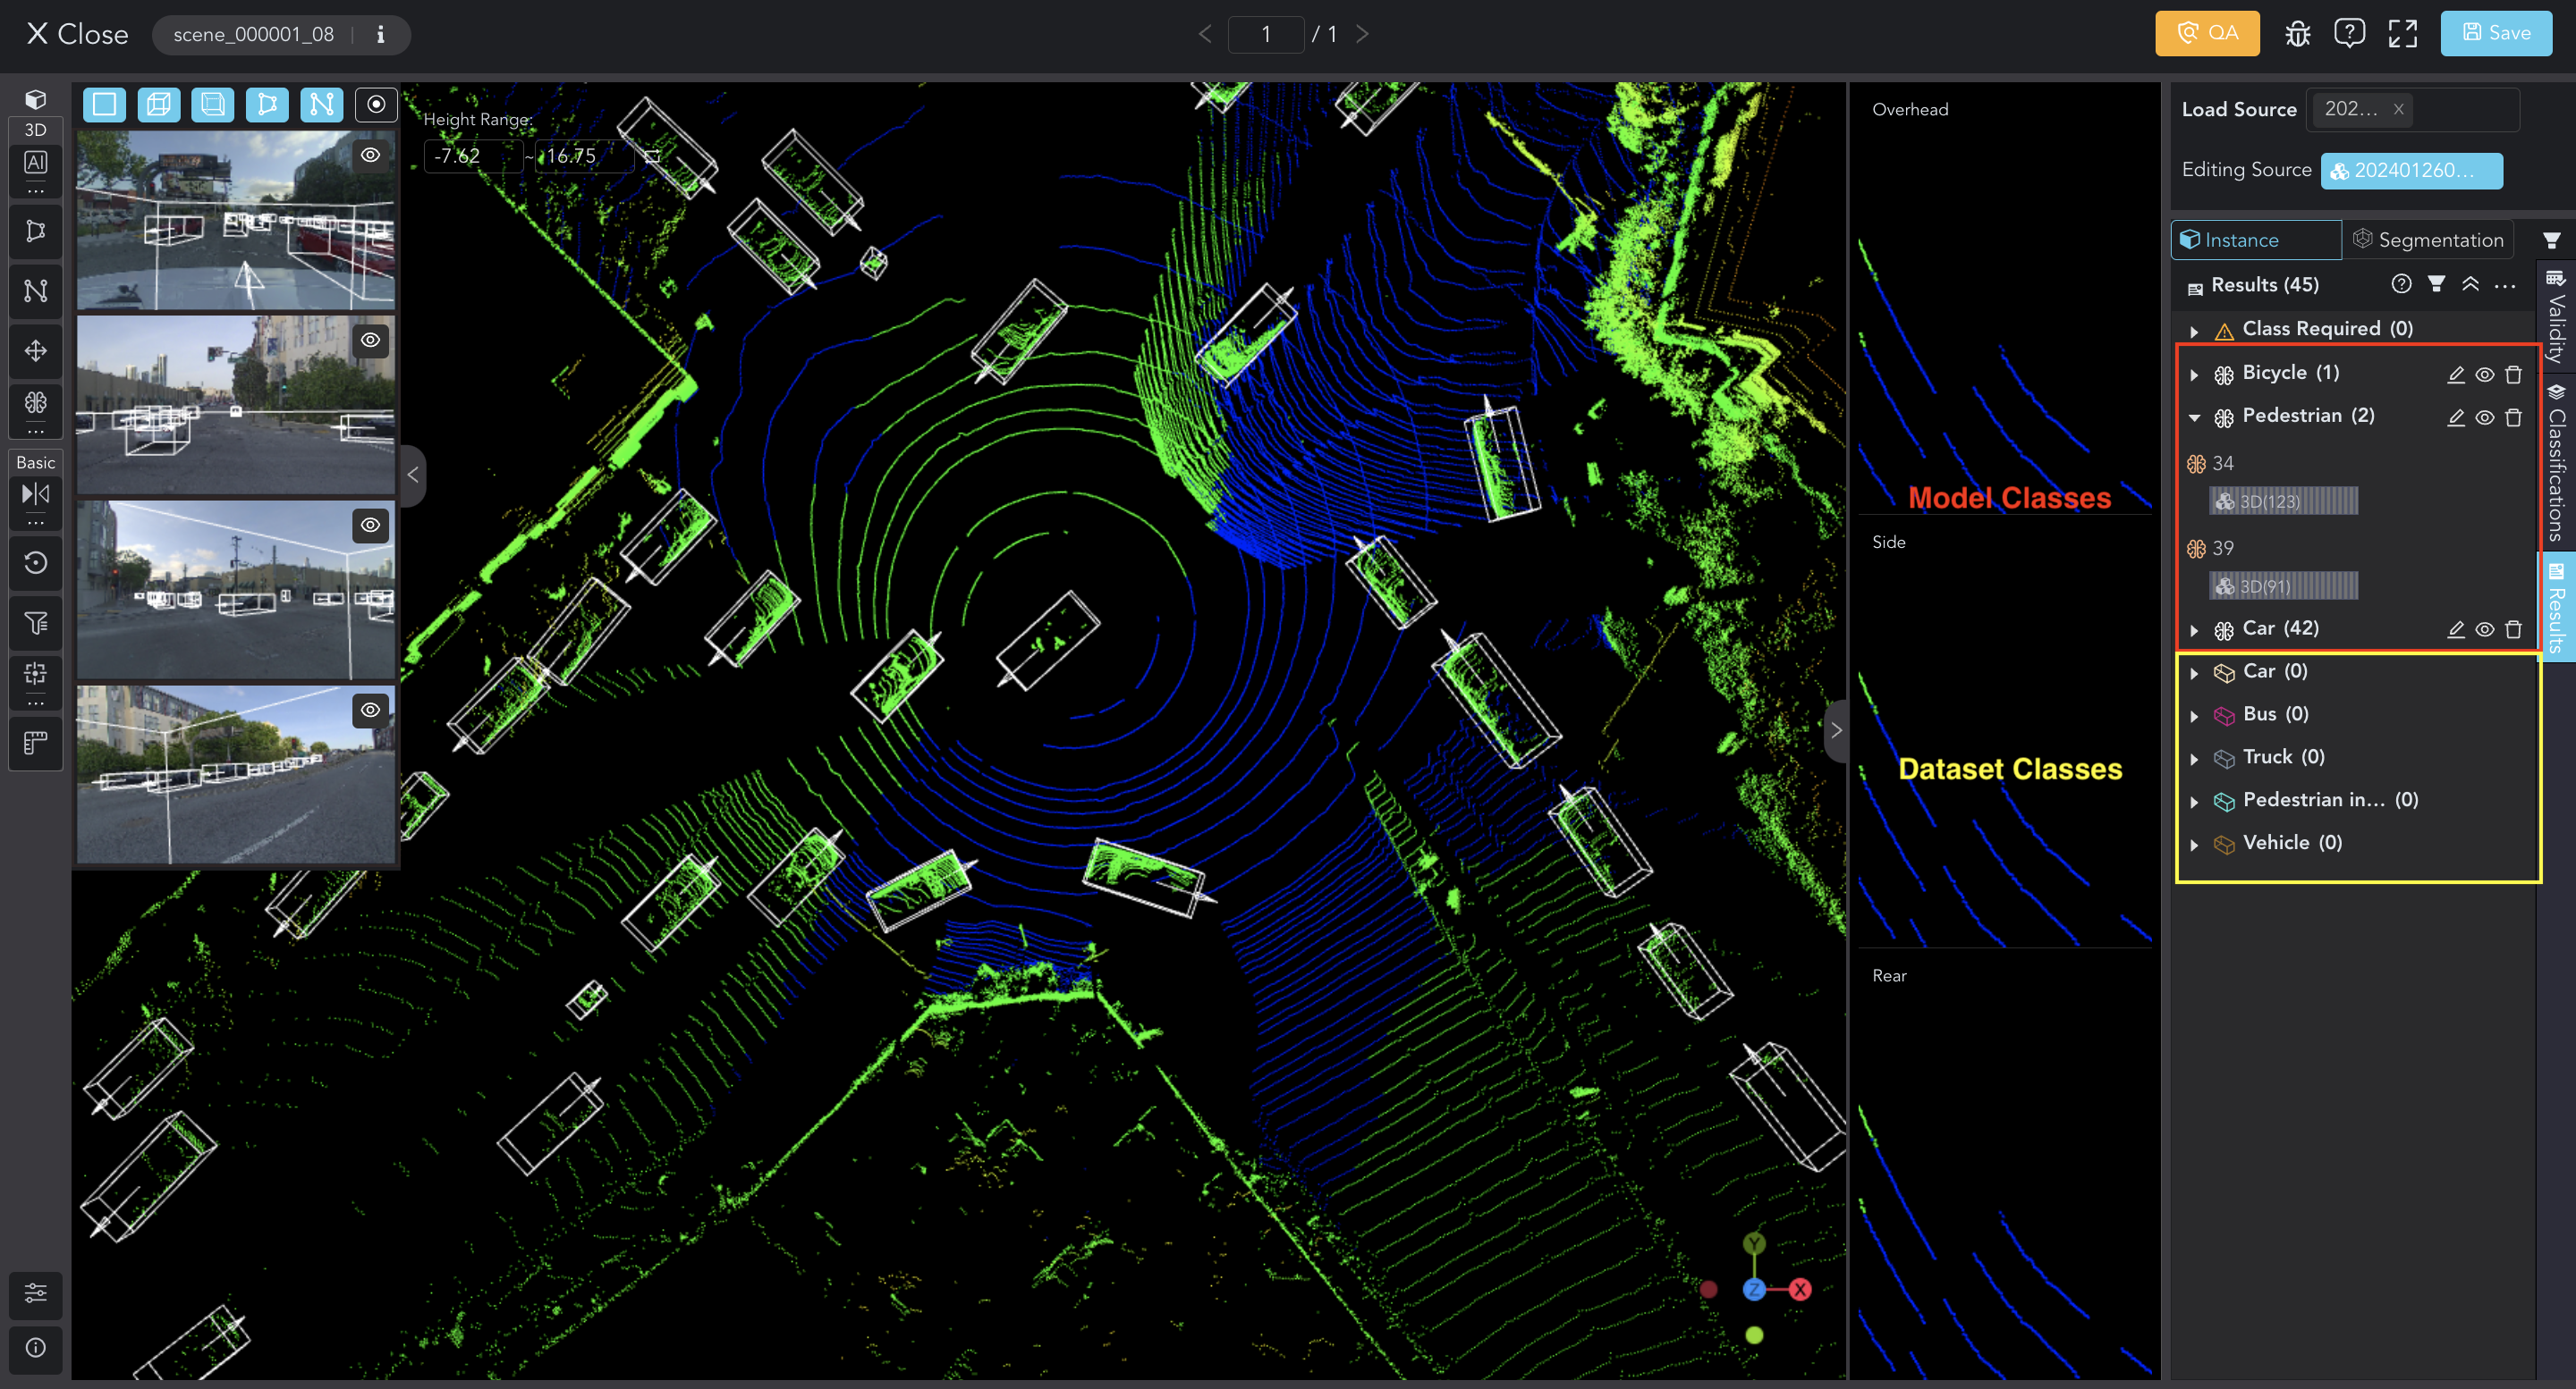Expand the Pedestrian tree item
Image resolution: width=2576 pixels, height=1389 pixels.
pos(2194,416)
